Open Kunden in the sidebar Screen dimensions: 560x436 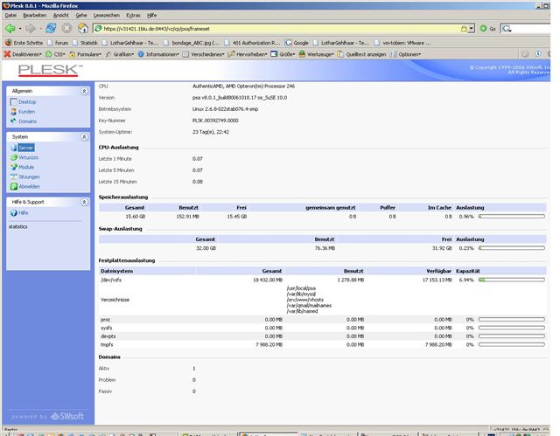[27, 112]
